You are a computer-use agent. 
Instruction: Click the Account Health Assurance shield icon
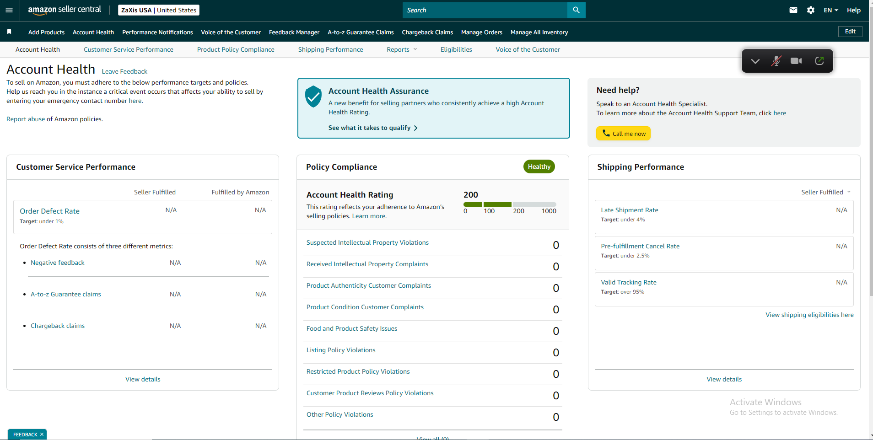[x=313, y=97]
